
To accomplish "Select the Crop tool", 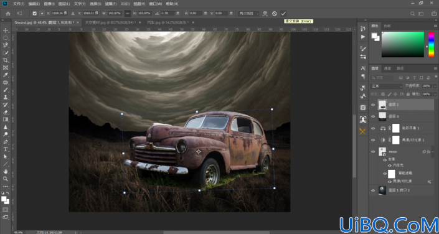I will point(6,60).
